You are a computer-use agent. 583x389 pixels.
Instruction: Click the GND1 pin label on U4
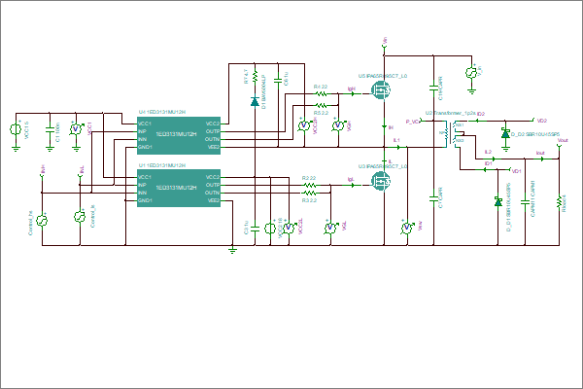[145, 147]
